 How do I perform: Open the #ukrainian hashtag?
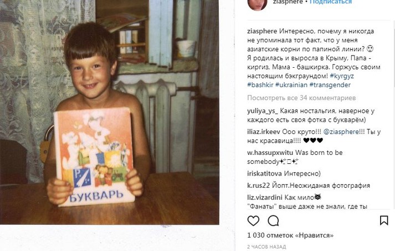(291, 85)
